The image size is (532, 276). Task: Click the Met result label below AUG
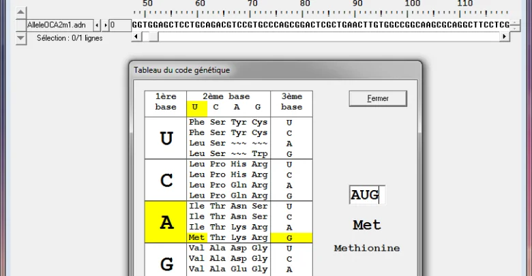(x=367, y=225)
